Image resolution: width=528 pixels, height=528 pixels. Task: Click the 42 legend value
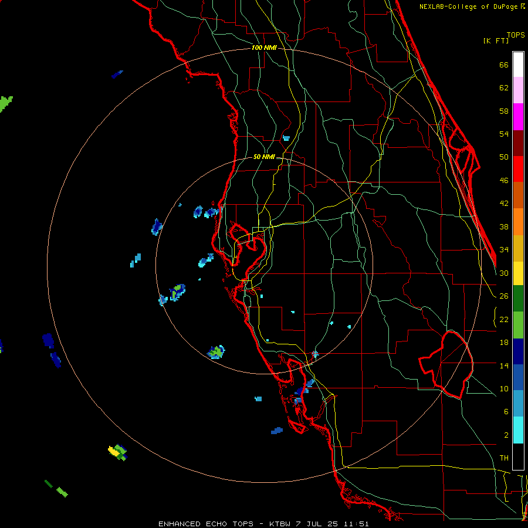tap(504, 204)
